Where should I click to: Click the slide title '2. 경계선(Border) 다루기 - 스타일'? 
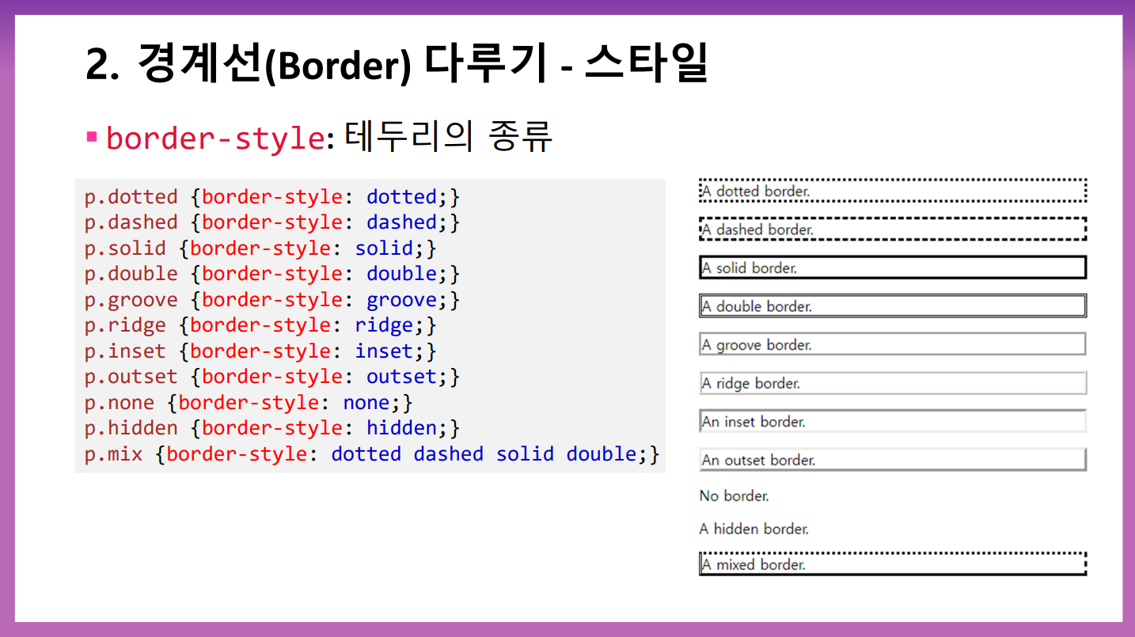(396, 64)
